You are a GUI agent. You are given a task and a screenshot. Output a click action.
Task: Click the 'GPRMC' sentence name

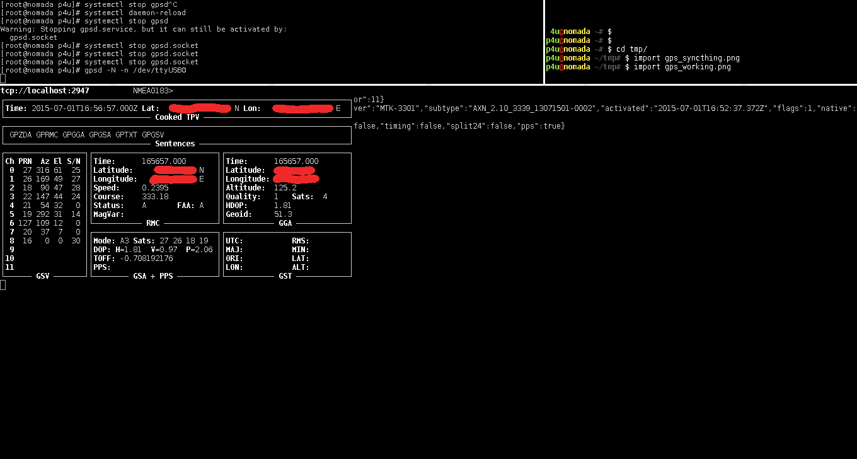click(47, 135)
